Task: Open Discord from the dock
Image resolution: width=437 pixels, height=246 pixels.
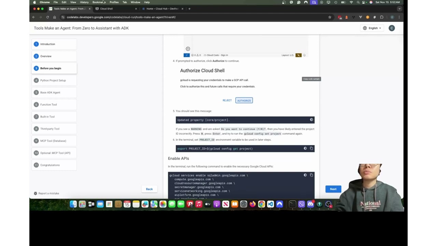Action: point(310,204)
